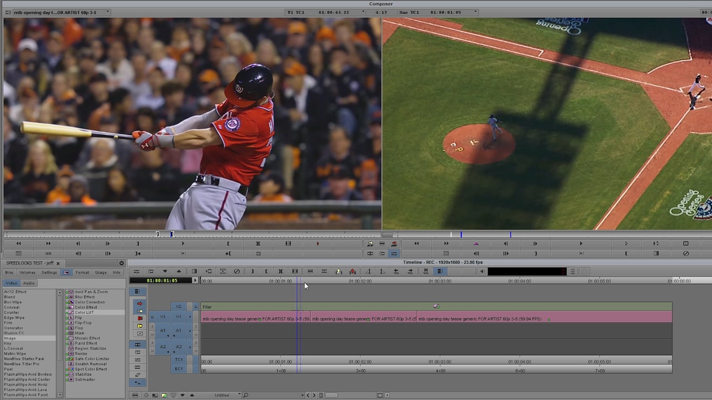Select the red Segment Overwrite arrow tool
Viewport: 712px width, 400px height.
click(140, 303)
